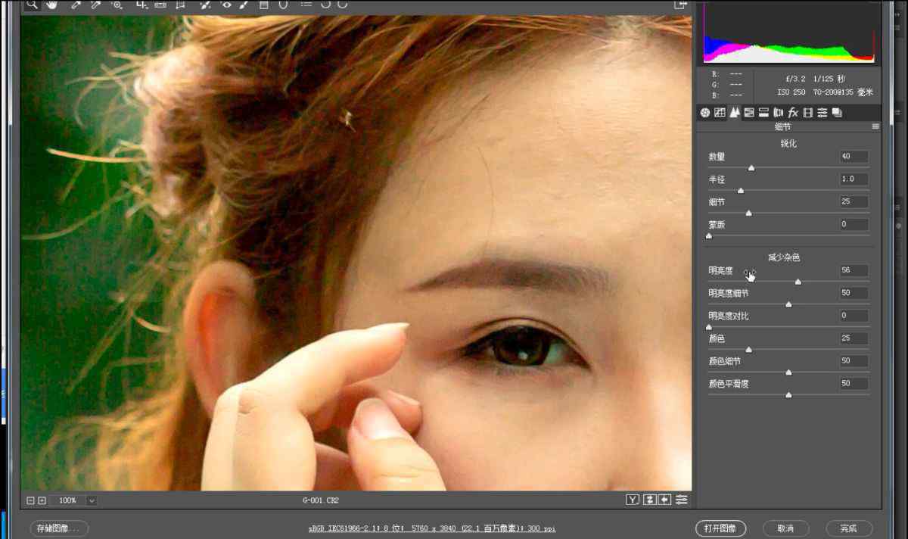The image size is (908, 539).
Task: Swap before and after settings
Action: (649, 500)
